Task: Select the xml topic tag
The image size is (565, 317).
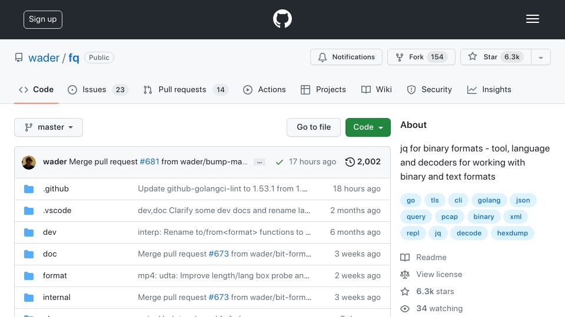Action: point(516,217)
